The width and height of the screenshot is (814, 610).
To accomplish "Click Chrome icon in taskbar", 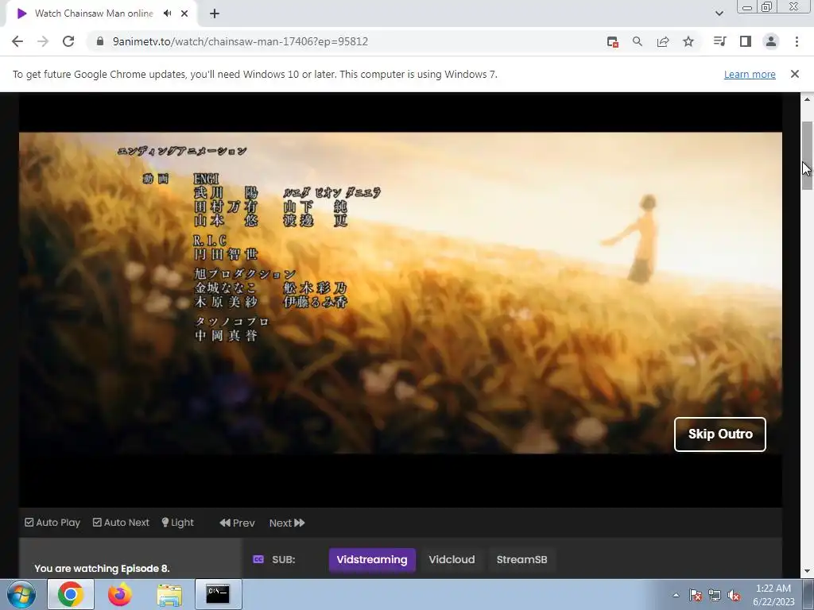I will (x=71, y=594).
